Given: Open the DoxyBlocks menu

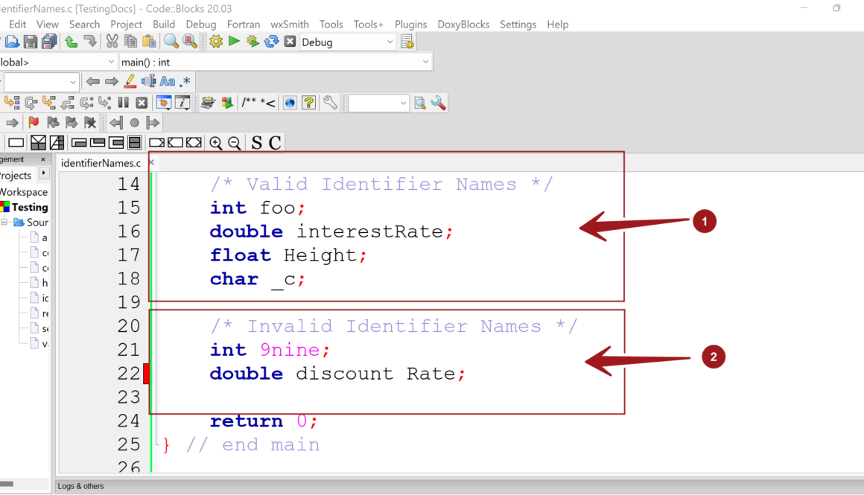Looking at the screenshot, I should pyautogui.click(x=463, y=24).
